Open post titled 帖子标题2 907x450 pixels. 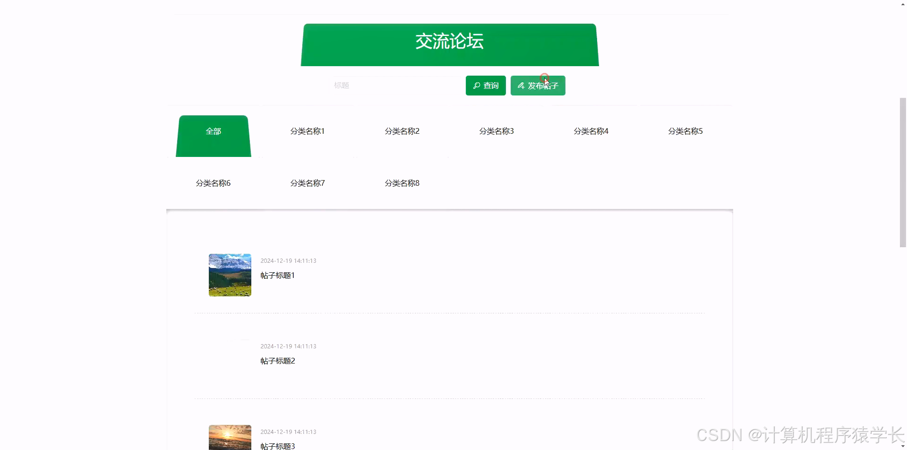click(x=278, y=361)
